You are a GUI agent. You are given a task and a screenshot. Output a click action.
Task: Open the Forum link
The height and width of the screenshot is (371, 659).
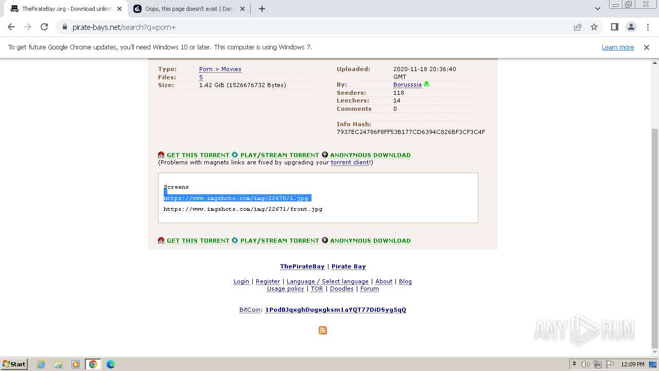pyautogui.click(x=370, y=289)
